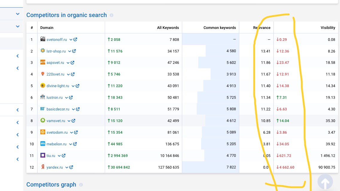Open divine-light.ru external link icon
This screenshot has height=191, width=340.
click(78, 86)
